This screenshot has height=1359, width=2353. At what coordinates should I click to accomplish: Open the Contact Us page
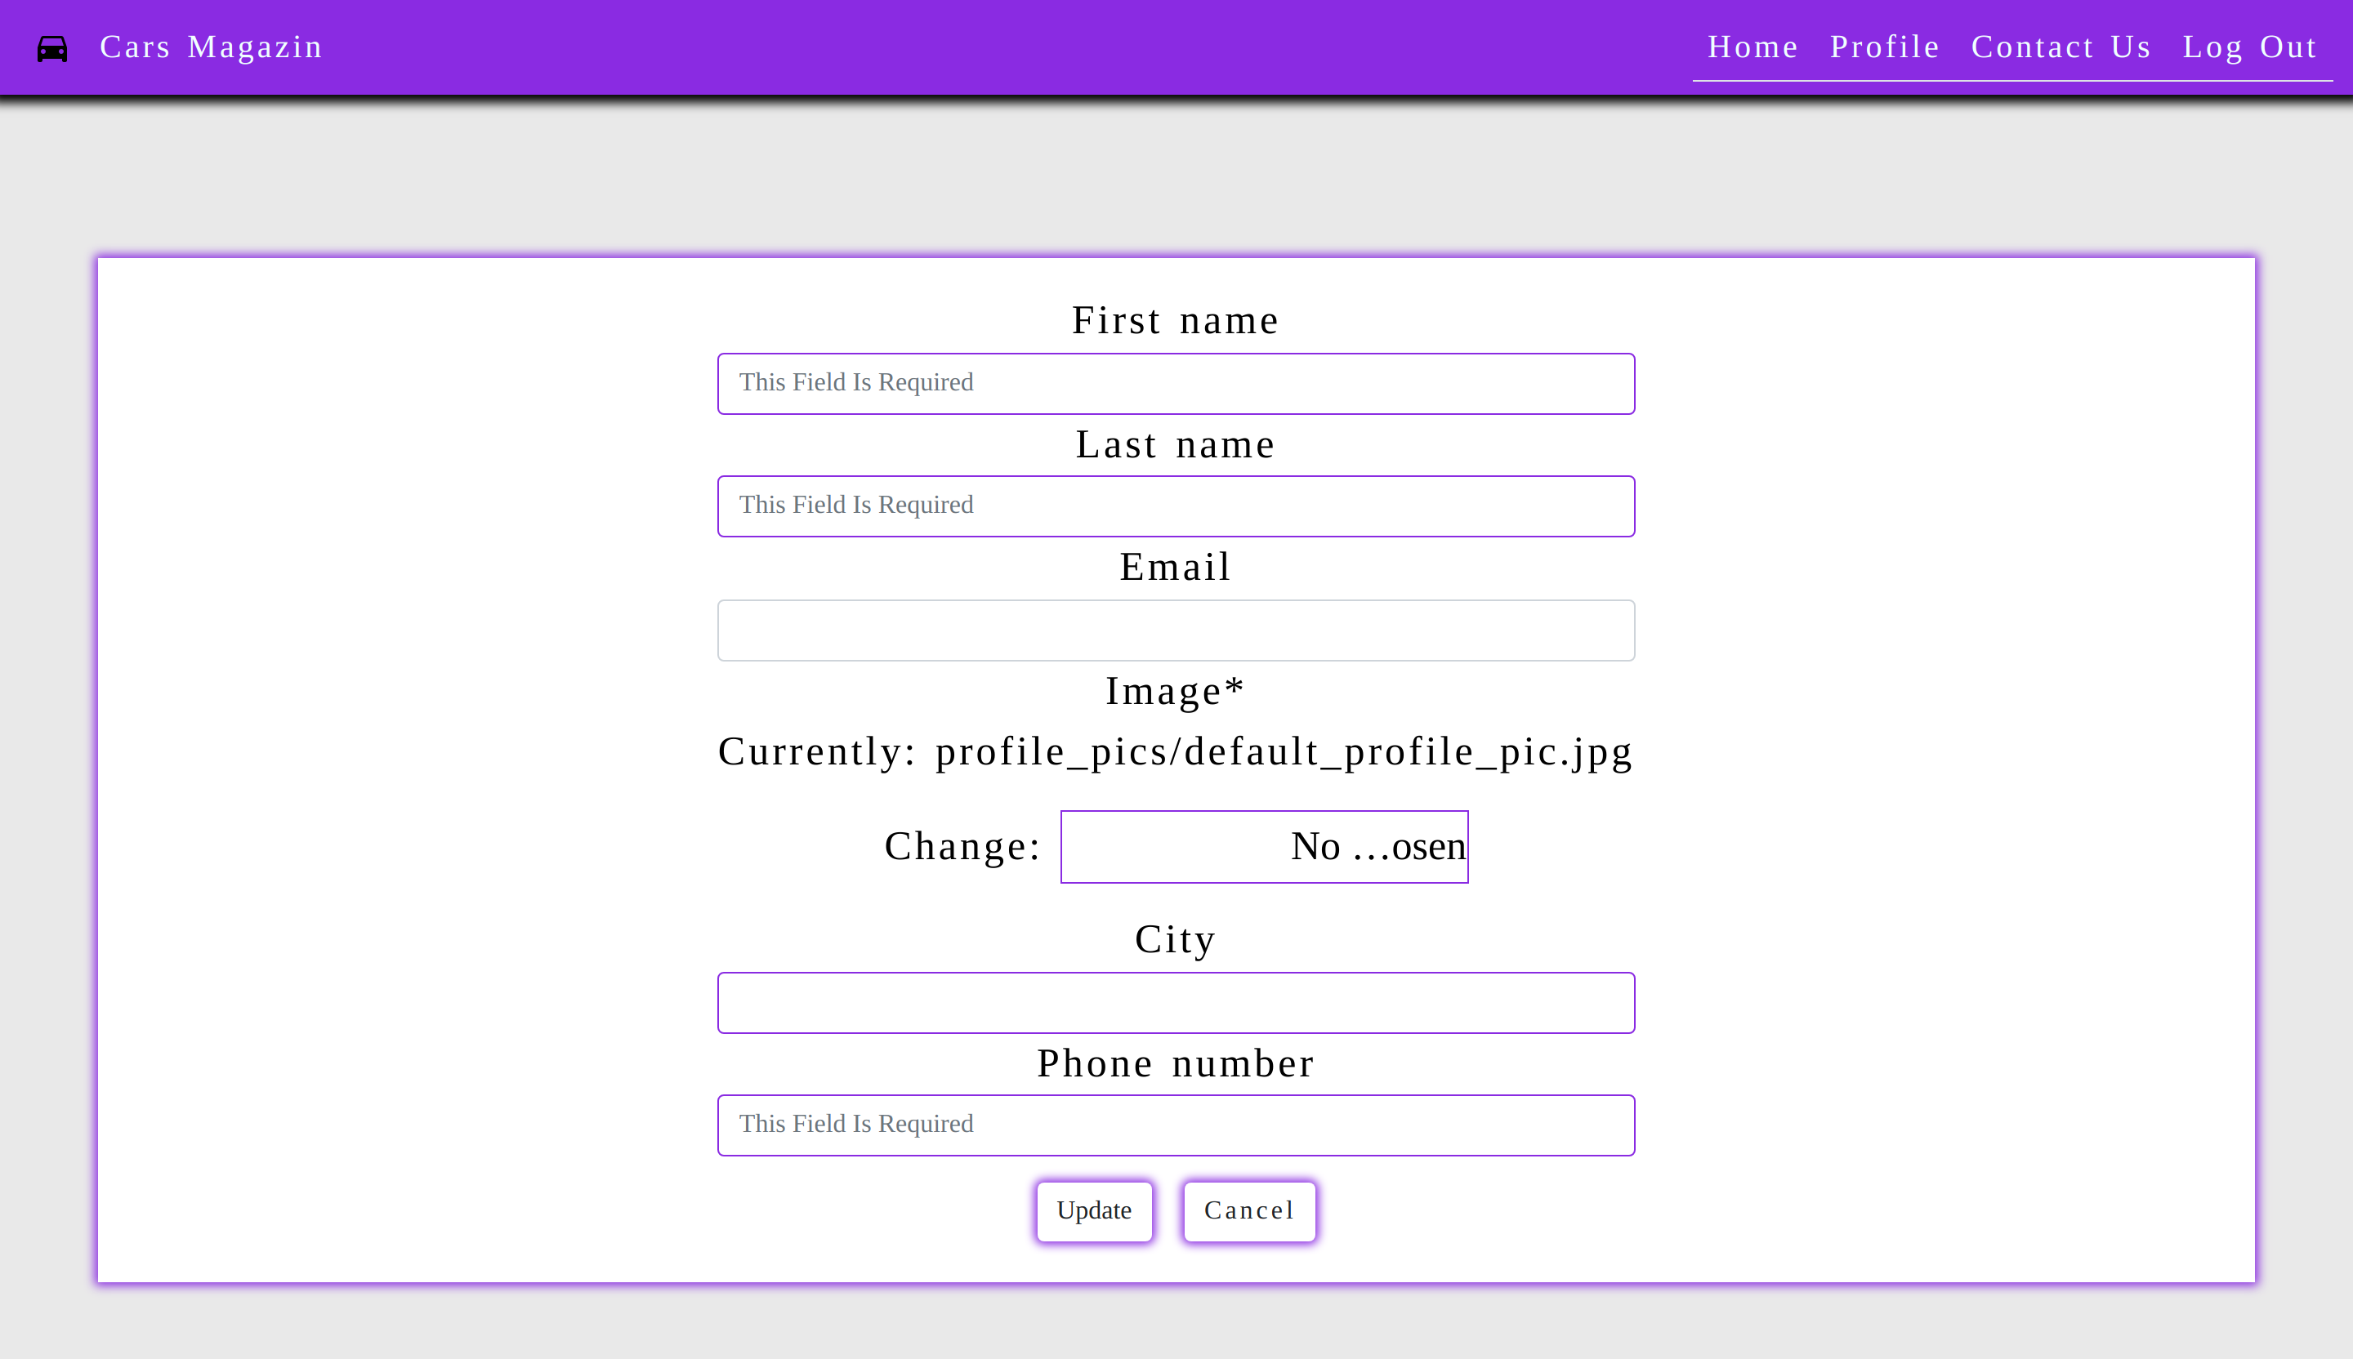point(2061,47)
